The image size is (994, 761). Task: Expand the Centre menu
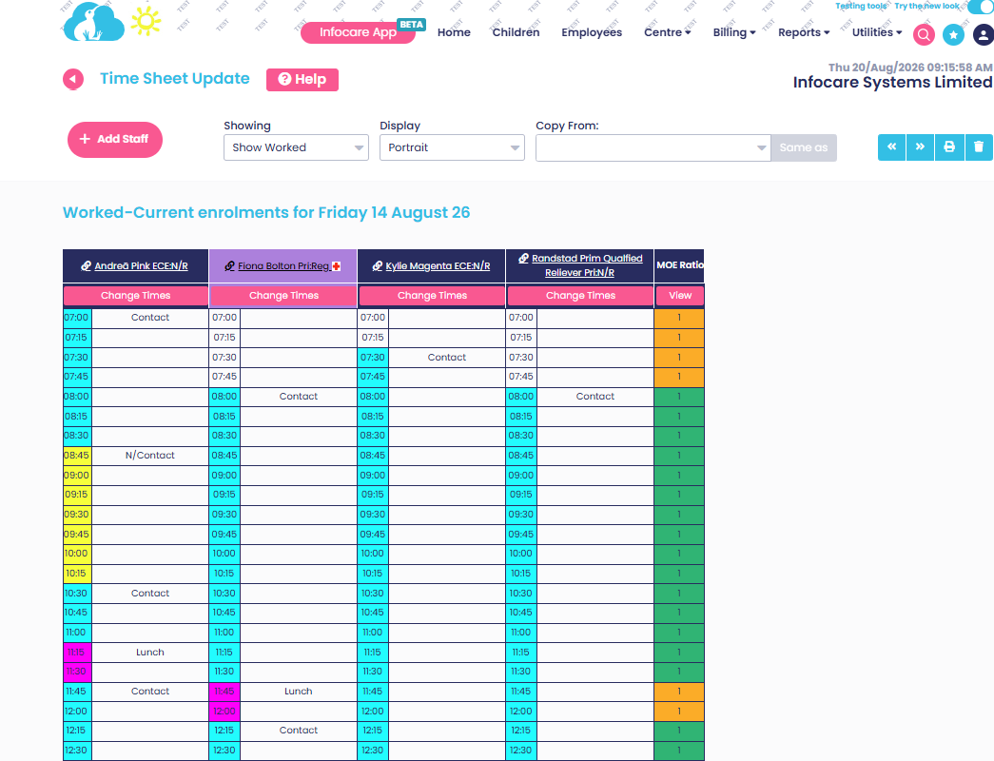click(667, 32)
